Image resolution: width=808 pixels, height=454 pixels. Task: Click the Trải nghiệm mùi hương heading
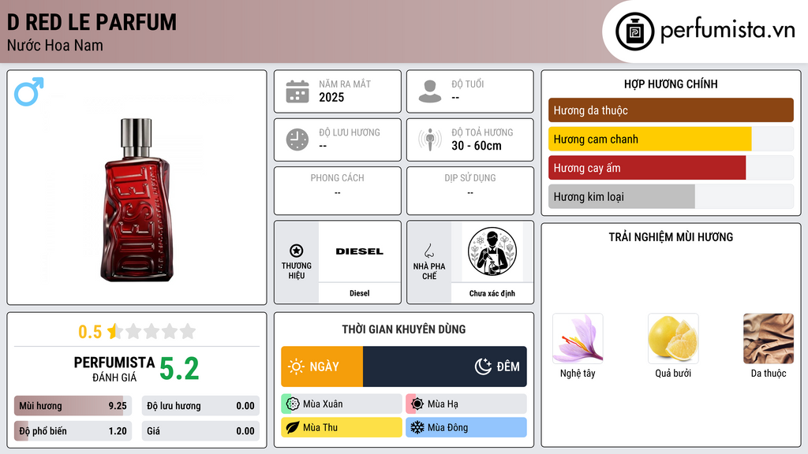click(x=671, y=236)
